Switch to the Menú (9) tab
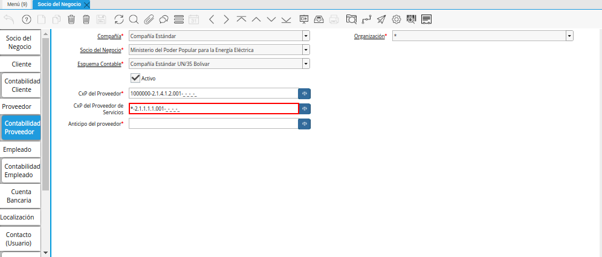 click(x=16, y=4)
